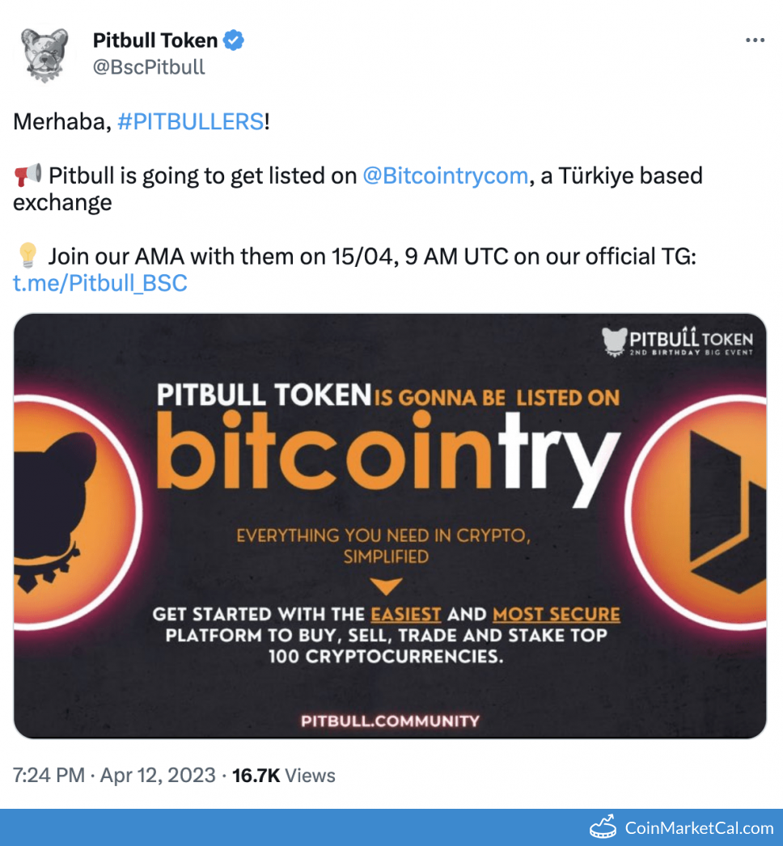The width and height of the screenshot is (783, 846).
Task: Click the lightbulb emoji in the tweet
Action: click(28, 256)
